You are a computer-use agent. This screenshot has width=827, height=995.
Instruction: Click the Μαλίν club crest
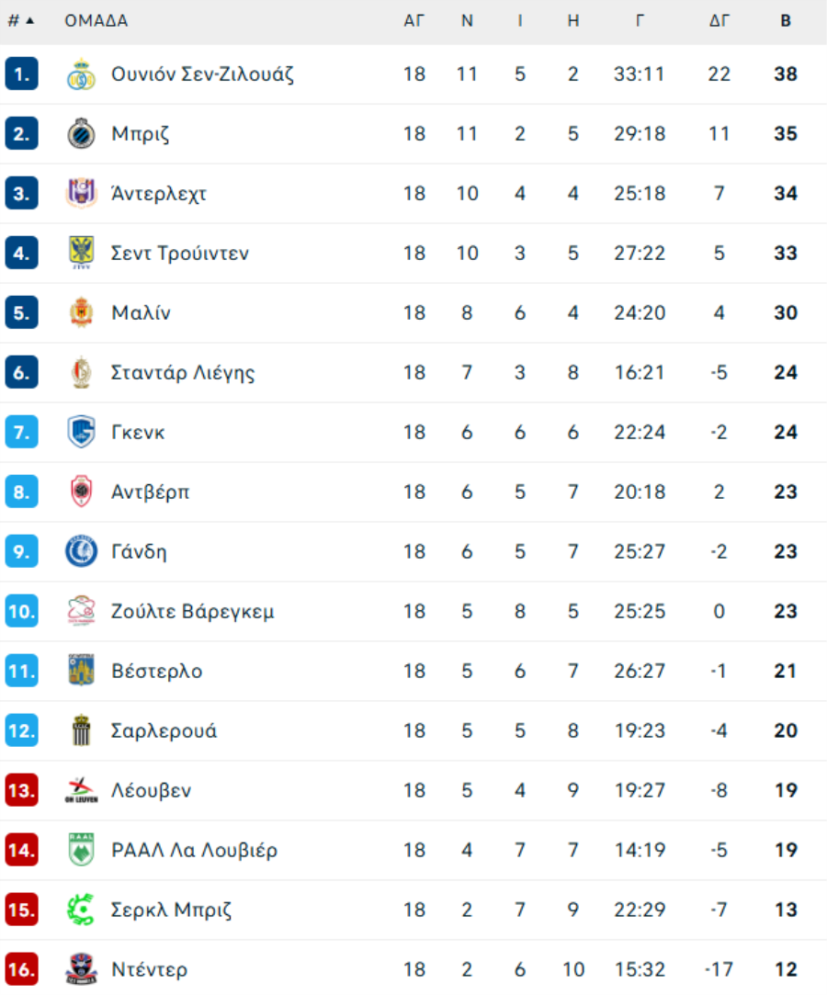point(81,313)
